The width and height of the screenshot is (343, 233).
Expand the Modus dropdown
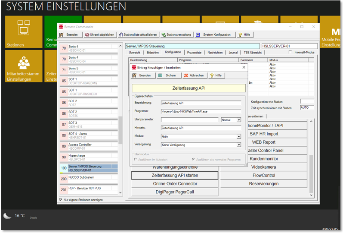pos(238,136)
